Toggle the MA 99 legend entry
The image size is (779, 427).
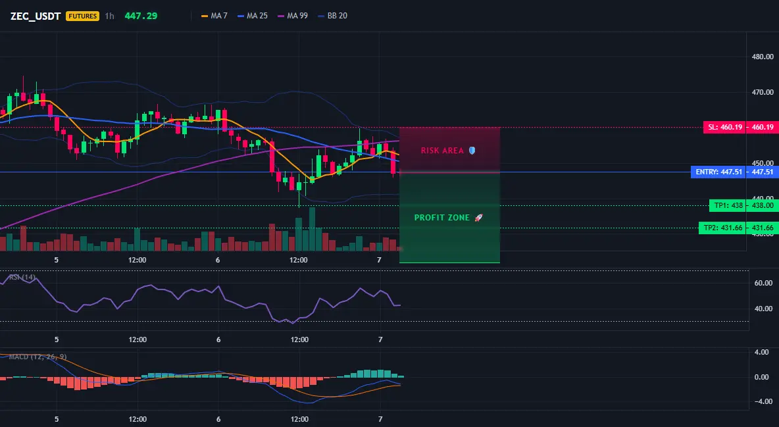pos(293,16)
